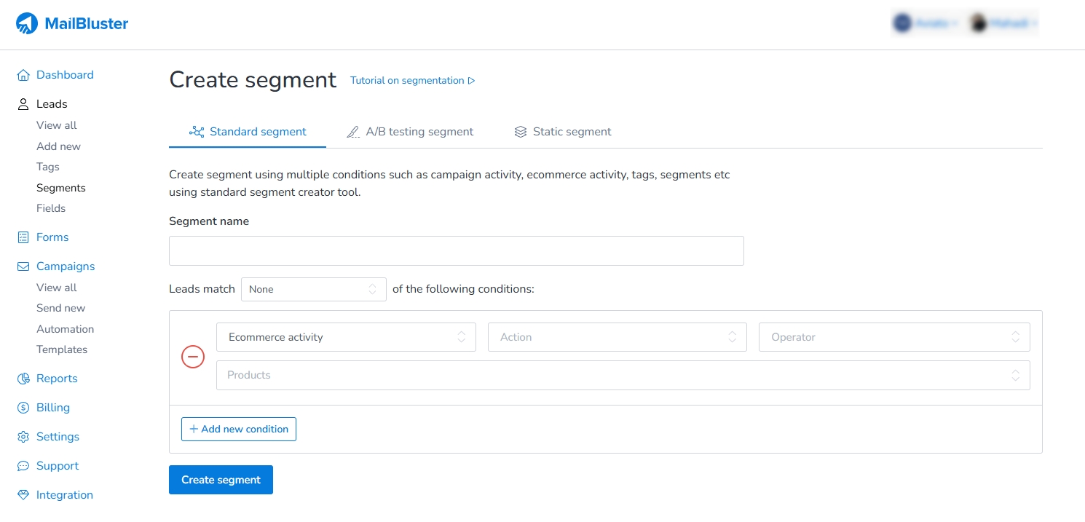
Task: Click the Segment name input field
Action: coord(456,250)
